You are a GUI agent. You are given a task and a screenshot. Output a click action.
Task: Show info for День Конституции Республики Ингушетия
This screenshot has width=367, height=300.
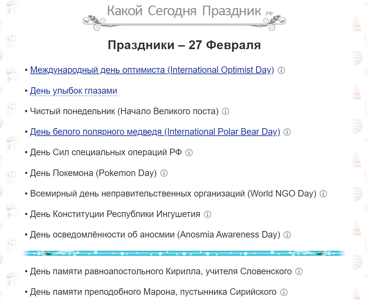point(207,214)
